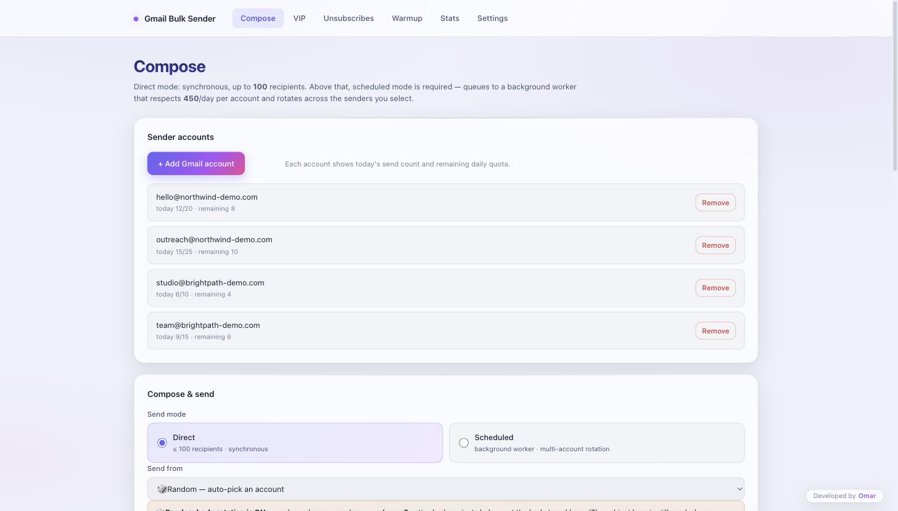Click the team@brightpath-demo.com address
Image resolution: width=898 pixels, height=511 pixels.
pos(208,325)
